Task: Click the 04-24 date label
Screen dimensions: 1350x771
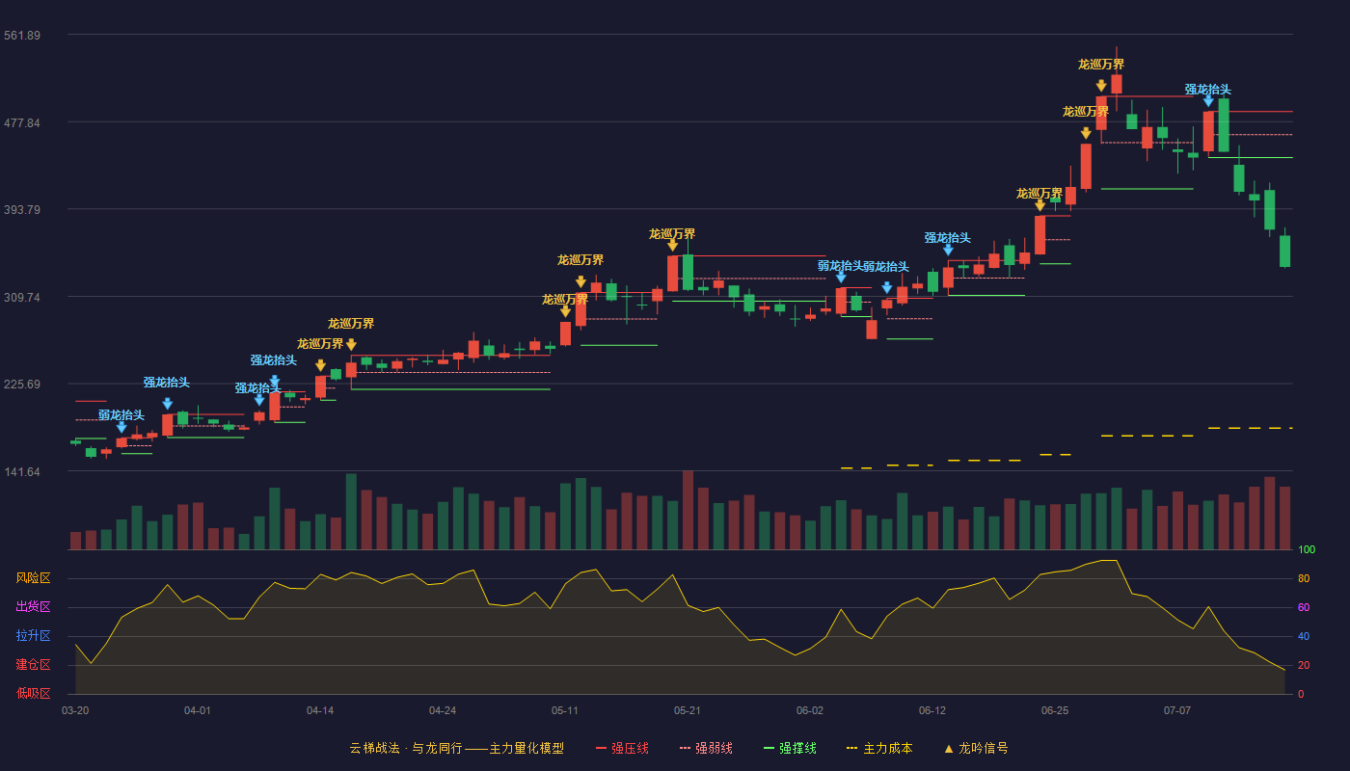Action: tap(443, 710)
